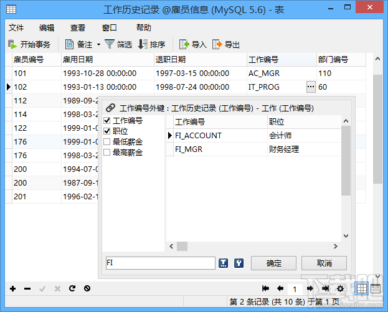Viewport: 388px width, 312px height.
Task: Uncheck the 职位 column checkbox
Action: coord(107,131)
